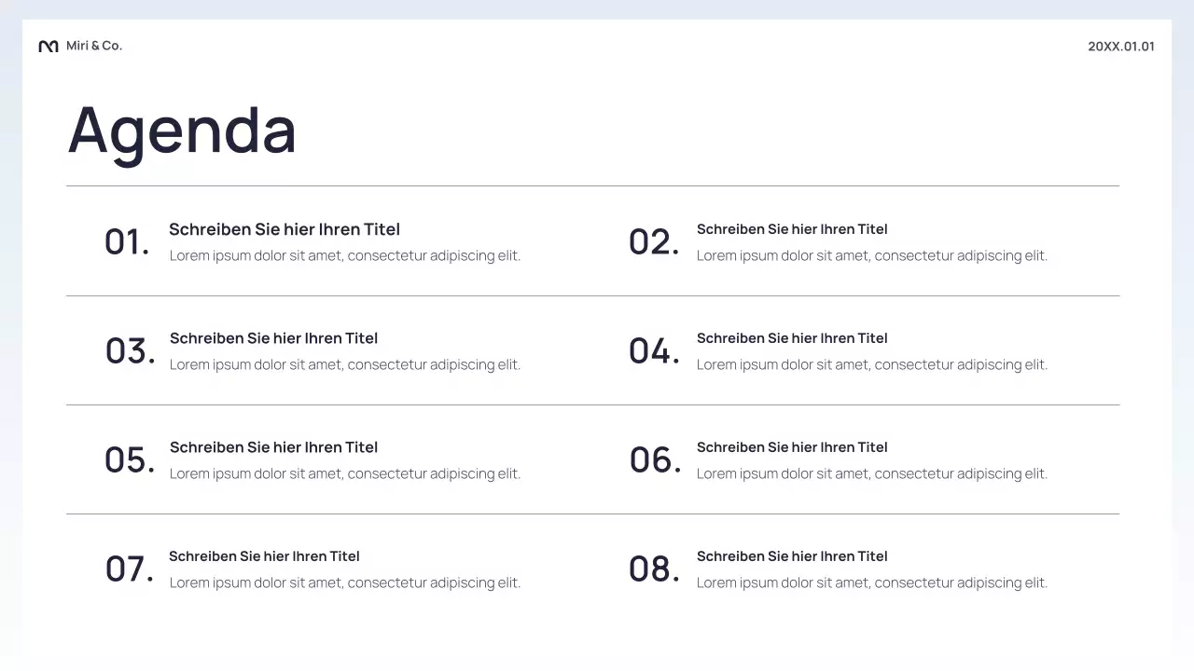Click the number 05. label
1194x671 pixels.
coord(130,460)
